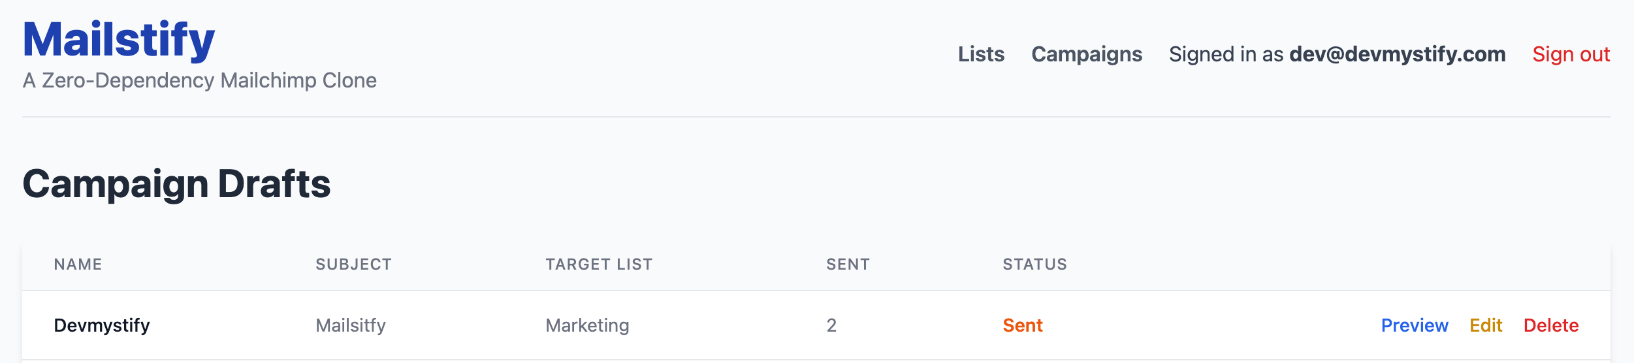Click the Marketing target list cell
This screenshot has width=1634, height=363.
point(587,325)
